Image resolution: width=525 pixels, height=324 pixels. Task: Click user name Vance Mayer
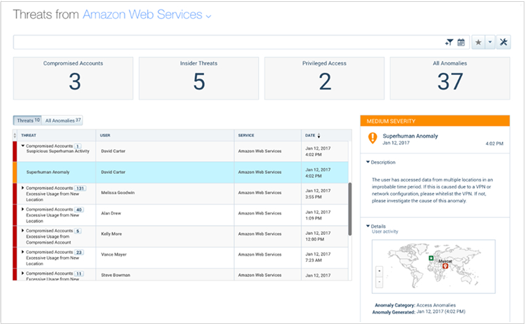coord(114,255)
